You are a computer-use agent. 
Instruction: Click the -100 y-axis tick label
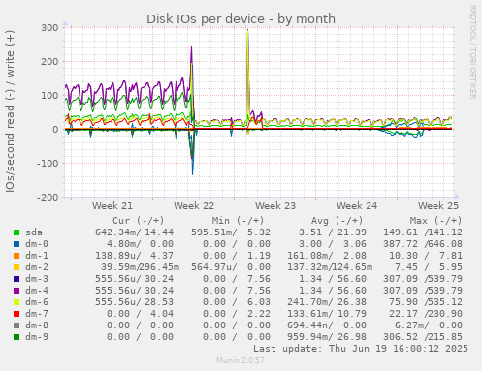click(x=48, y=164)
